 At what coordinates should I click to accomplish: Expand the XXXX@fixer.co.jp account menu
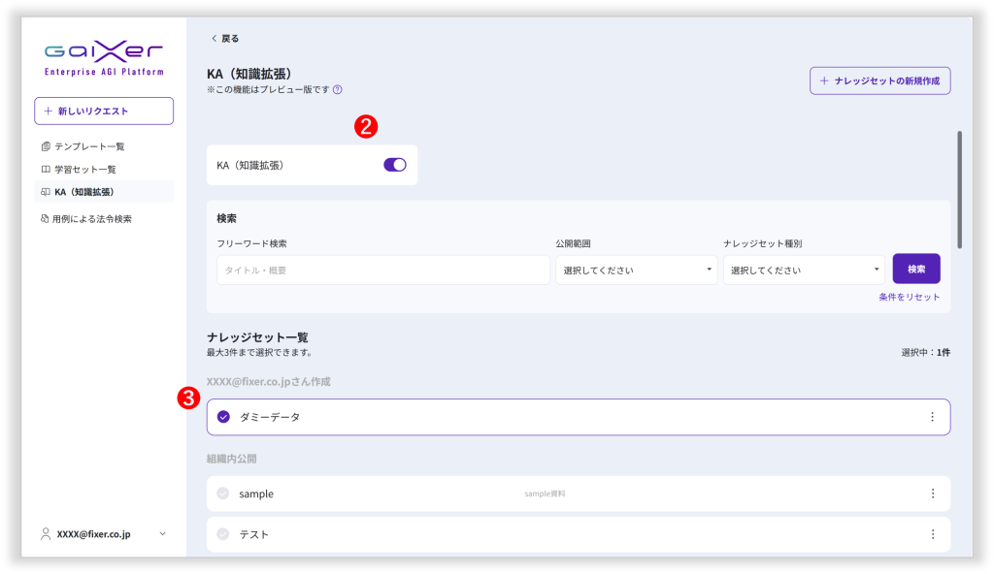click(162, 534)
